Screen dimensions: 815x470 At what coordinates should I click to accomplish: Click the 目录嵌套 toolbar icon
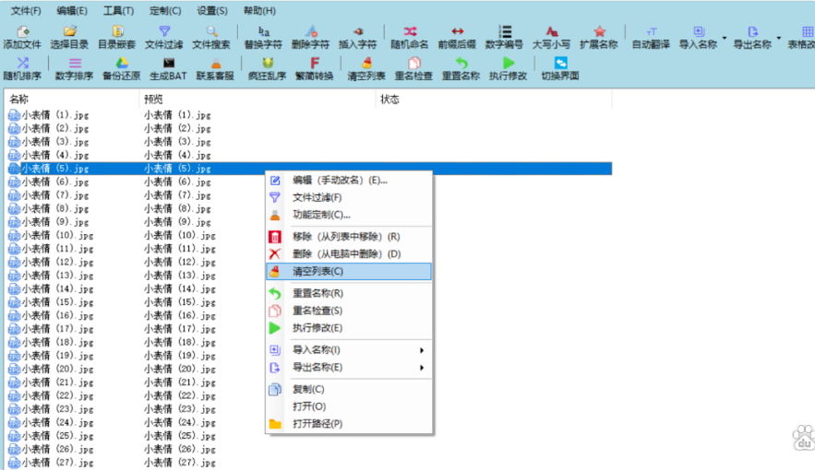pyautogui.click(x=117, y=32)
